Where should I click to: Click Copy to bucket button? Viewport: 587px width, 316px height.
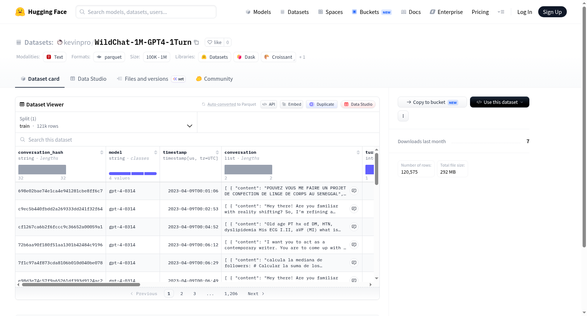point(432,102)
